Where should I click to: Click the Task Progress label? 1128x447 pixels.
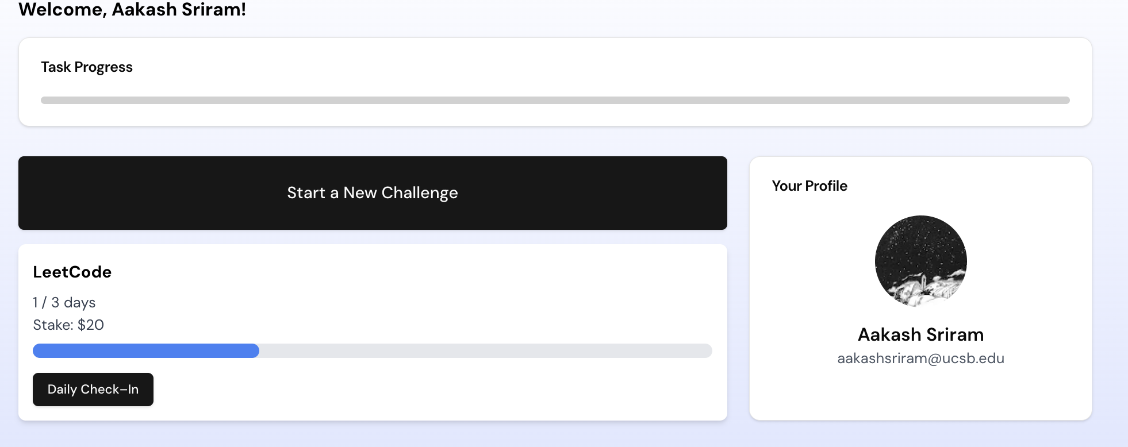87,67
